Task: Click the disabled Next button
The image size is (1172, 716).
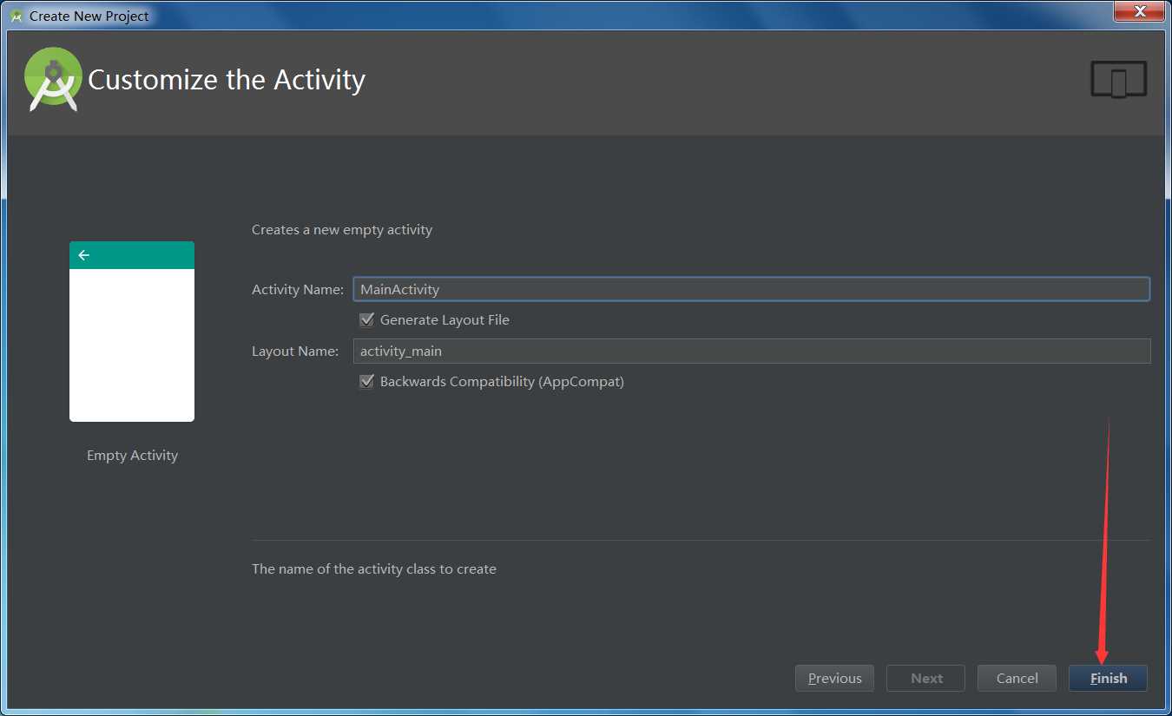Action: point(926,678)
